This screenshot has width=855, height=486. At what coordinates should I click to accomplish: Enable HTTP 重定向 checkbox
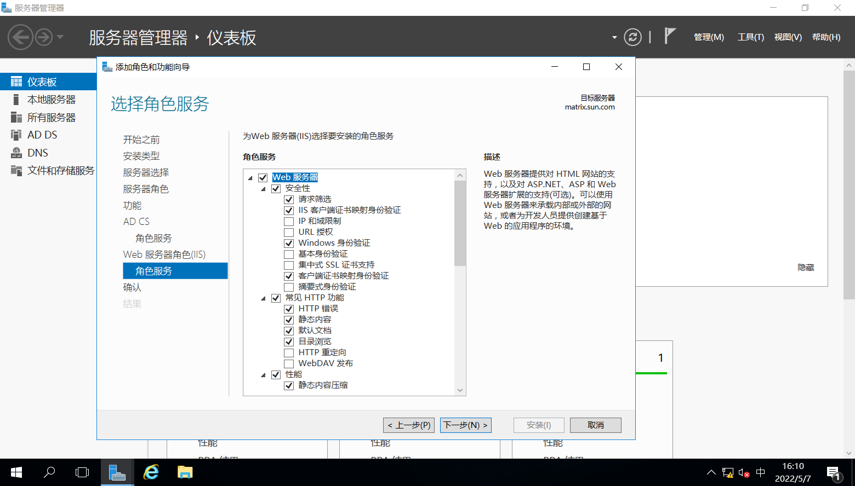[x=289, y=352]
